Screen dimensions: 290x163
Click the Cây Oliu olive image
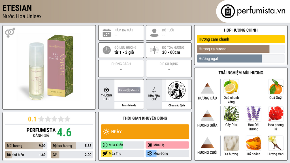(231, 114)
